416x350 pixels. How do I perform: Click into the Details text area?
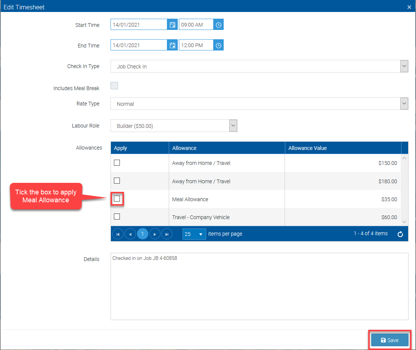[x=259, y=286]
